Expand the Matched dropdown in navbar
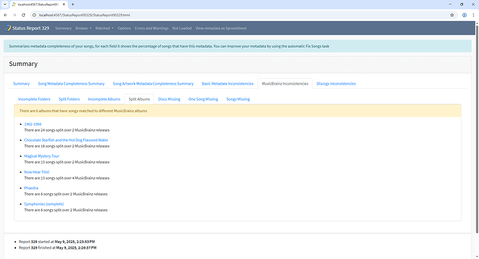Viewport: 479px width, 259px height. pos(104,28)
